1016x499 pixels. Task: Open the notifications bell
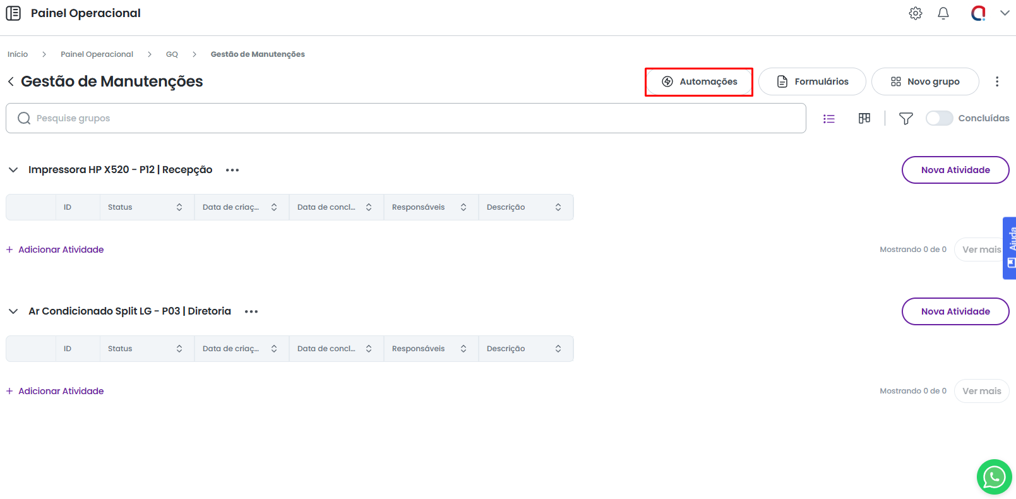[x=943, y=13]
